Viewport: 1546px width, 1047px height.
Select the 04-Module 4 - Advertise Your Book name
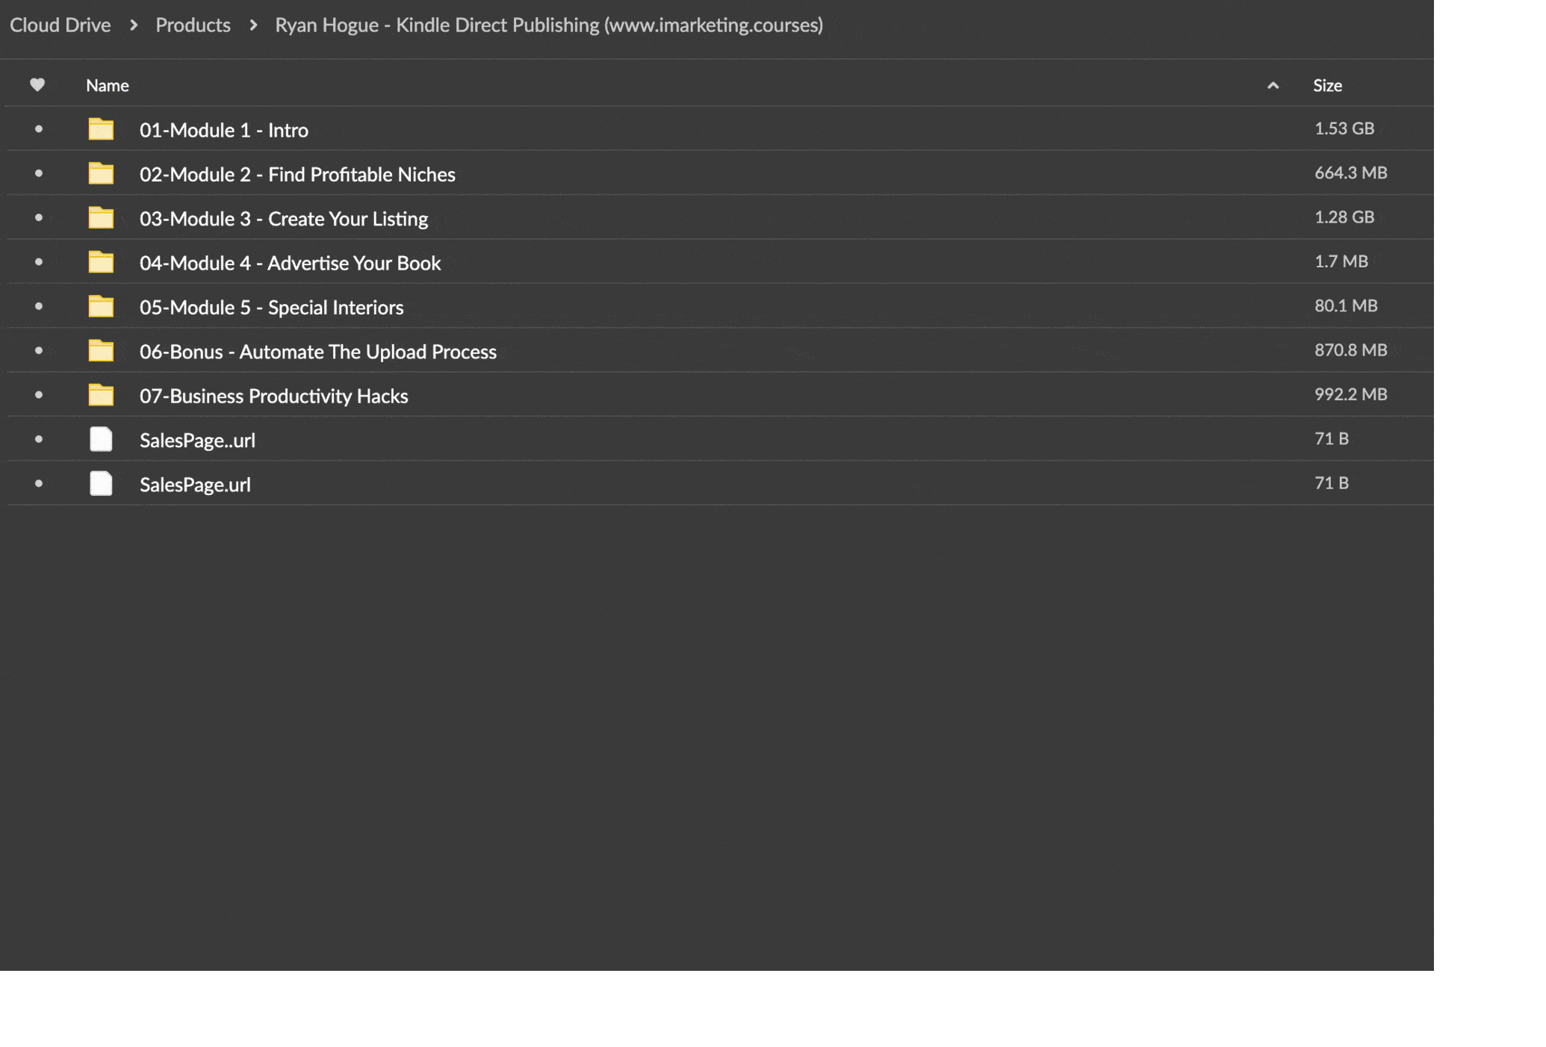(290, 263)
